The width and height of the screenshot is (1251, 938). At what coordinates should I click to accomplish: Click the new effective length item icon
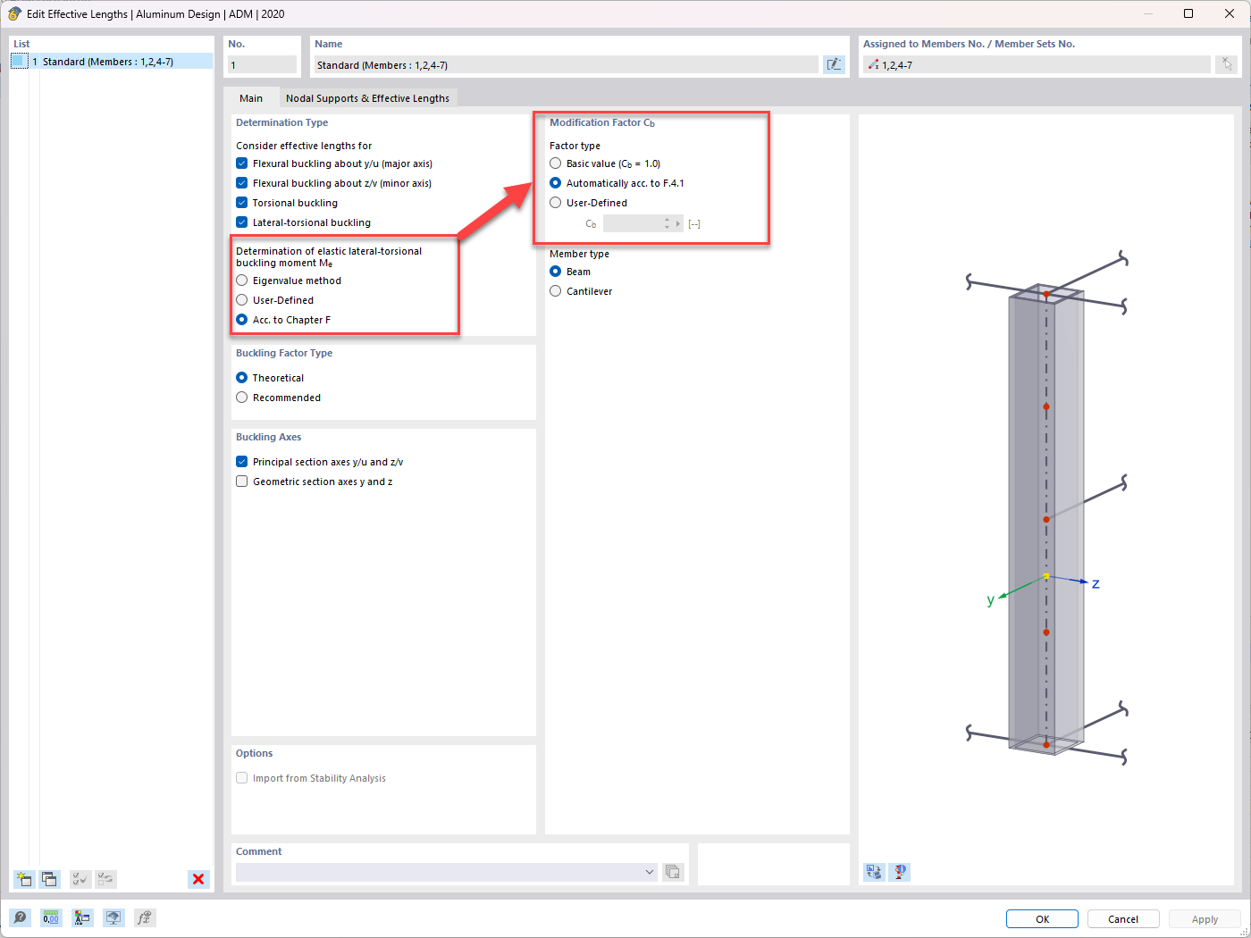click(x=24, y=879)
